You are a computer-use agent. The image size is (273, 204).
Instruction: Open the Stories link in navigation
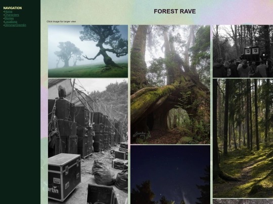coord(9,18)
